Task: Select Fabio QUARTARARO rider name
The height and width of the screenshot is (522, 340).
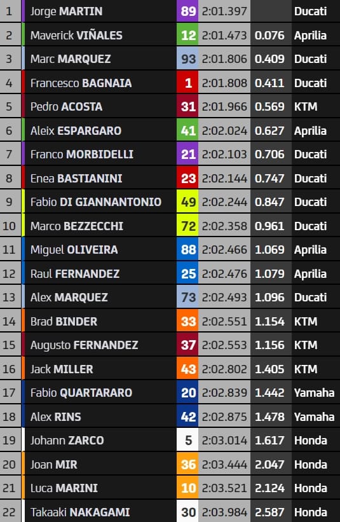Action: (x=81, y=393)
